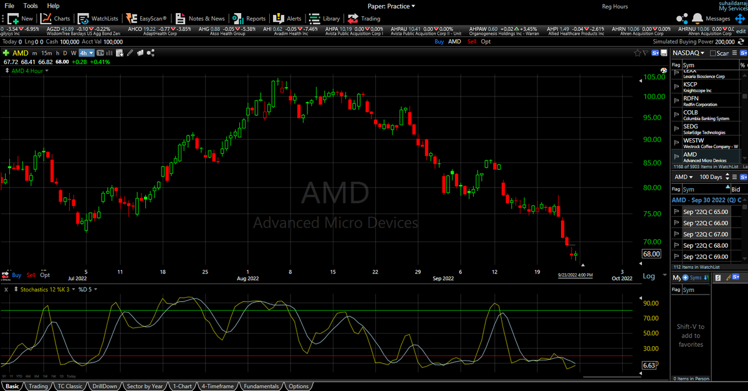Open the Reports icon
The height and width of the screenshot is (391, 748).
tap(237, 19)
